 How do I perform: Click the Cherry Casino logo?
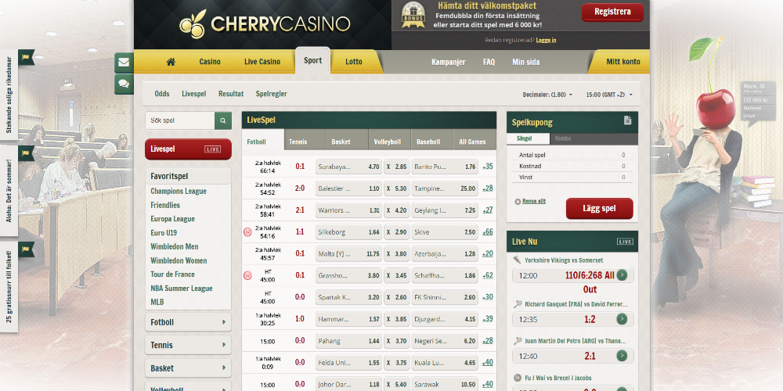point(265,24)
